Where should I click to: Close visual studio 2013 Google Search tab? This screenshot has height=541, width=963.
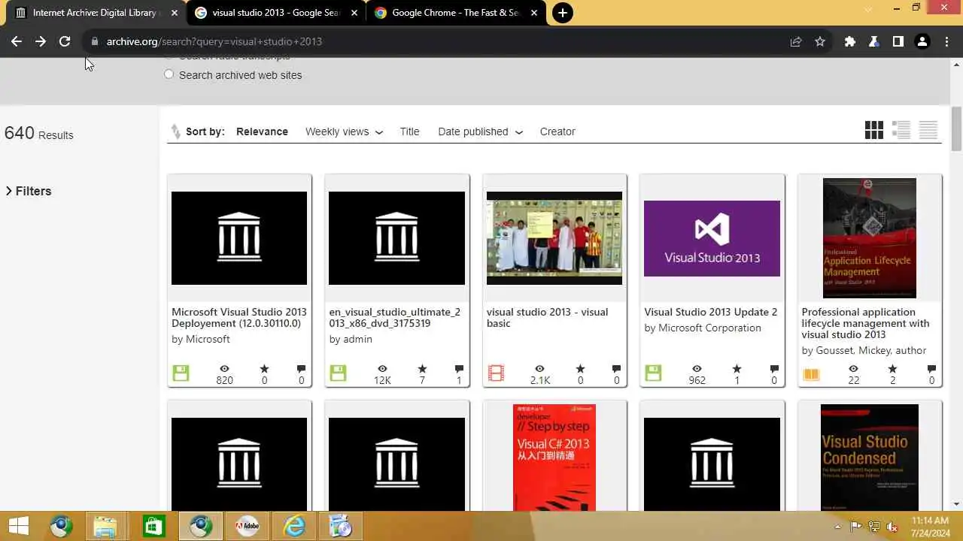pos(354,13)
